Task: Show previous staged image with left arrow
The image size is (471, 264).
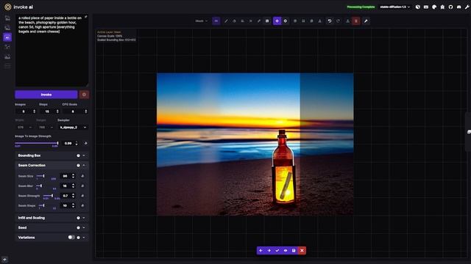Action: 261,251
